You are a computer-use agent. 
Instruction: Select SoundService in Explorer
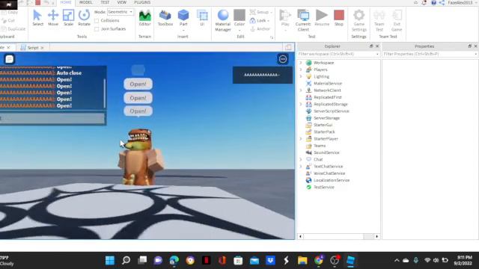tap(326, 152)
